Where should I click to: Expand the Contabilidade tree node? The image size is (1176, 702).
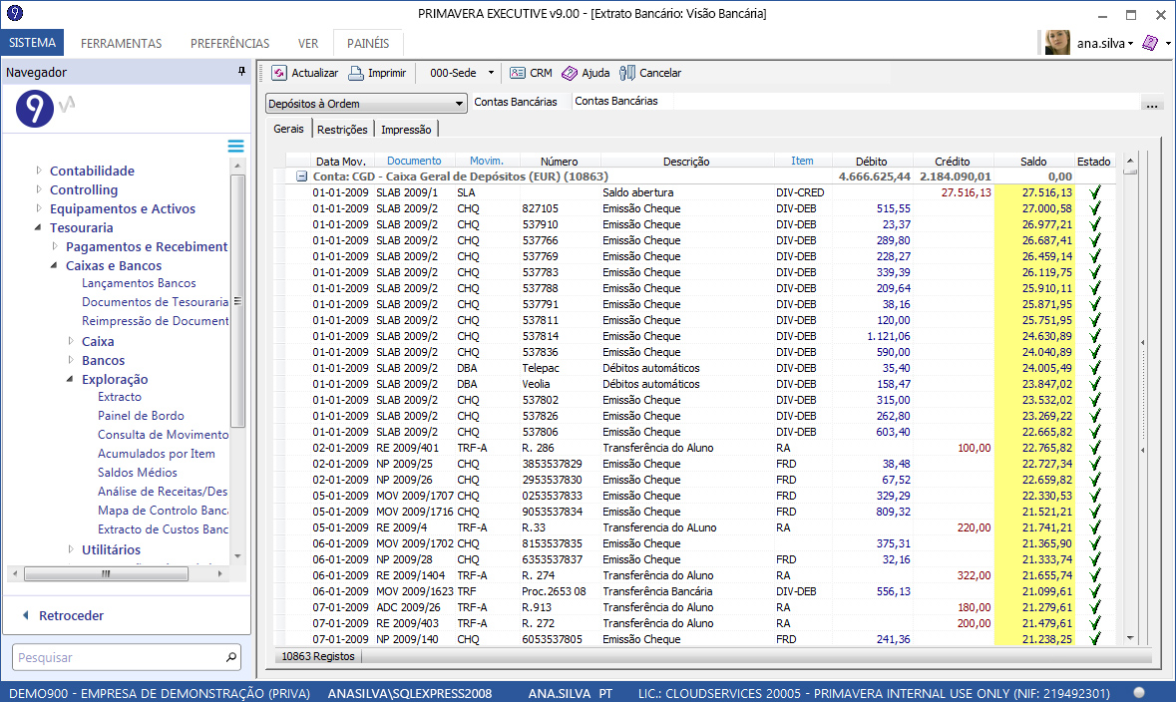tap(40, 171)
